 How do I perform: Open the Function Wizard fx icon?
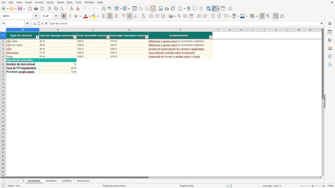click(35, 24)
